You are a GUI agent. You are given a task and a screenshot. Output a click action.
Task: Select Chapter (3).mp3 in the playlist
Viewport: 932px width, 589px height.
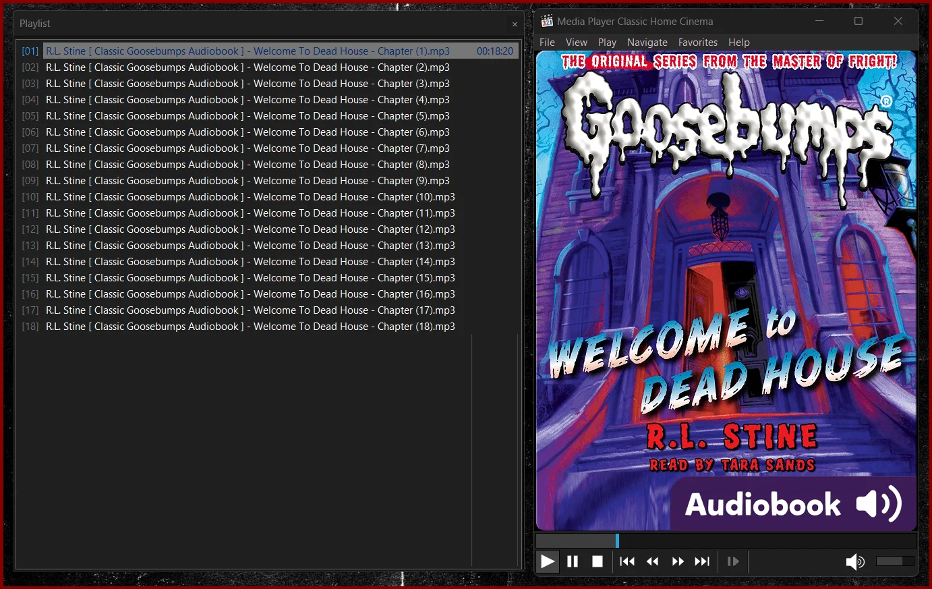coord(247,84)
